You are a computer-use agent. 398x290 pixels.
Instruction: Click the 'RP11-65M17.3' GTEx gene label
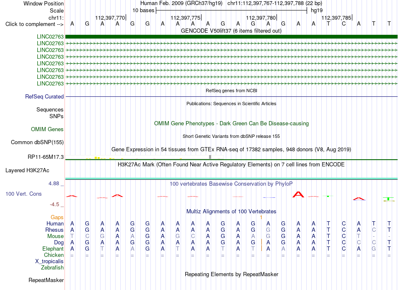pos(45,157)
